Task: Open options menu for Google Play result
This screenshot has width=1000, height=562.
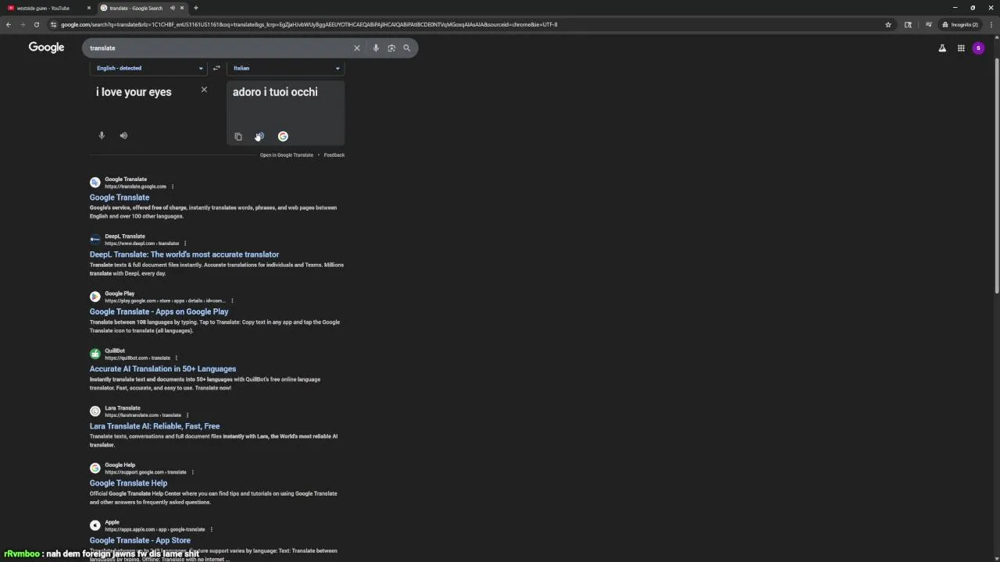Action: (232, 301)
